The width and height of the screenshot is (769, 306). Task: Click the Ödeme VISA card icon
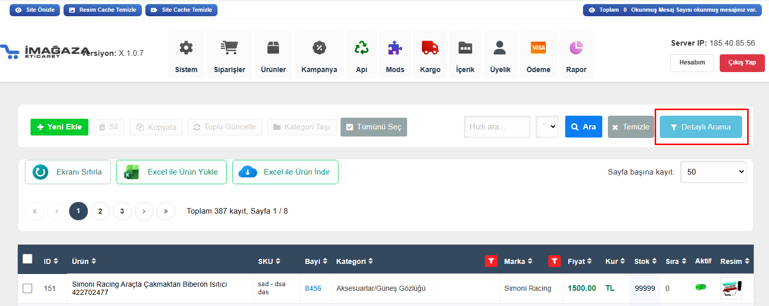538,48
